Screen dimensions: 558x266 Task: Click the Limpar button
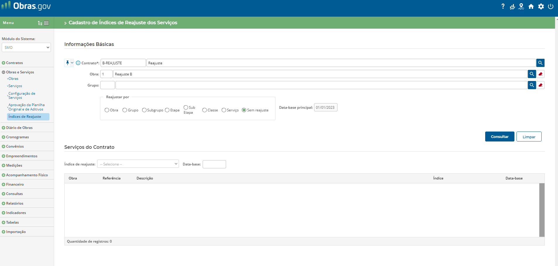(529, 137)
